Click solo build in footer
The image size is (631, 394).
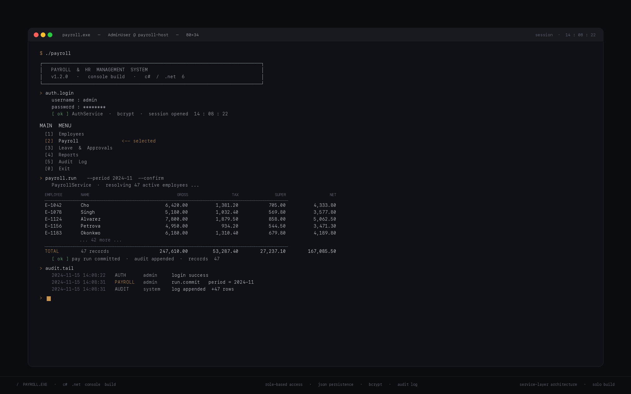(604, 385)
